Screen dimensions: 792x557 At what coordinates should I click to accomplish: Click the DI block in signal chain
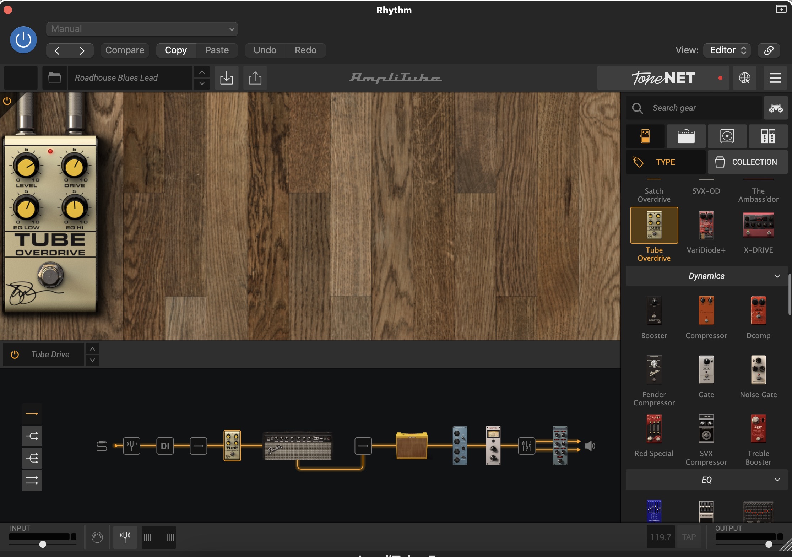coord(165,446)
